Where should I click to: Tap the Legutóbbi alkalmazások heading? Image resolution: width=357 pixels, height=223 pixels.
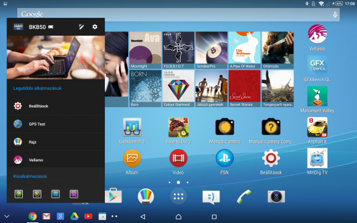coord(38,88)
